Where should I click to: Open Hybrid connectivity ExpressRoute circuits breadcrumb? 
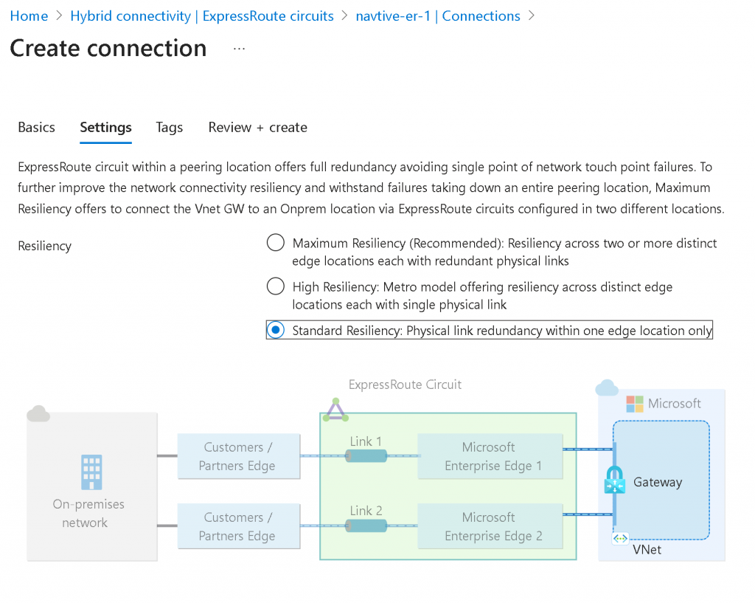(202, 15)
